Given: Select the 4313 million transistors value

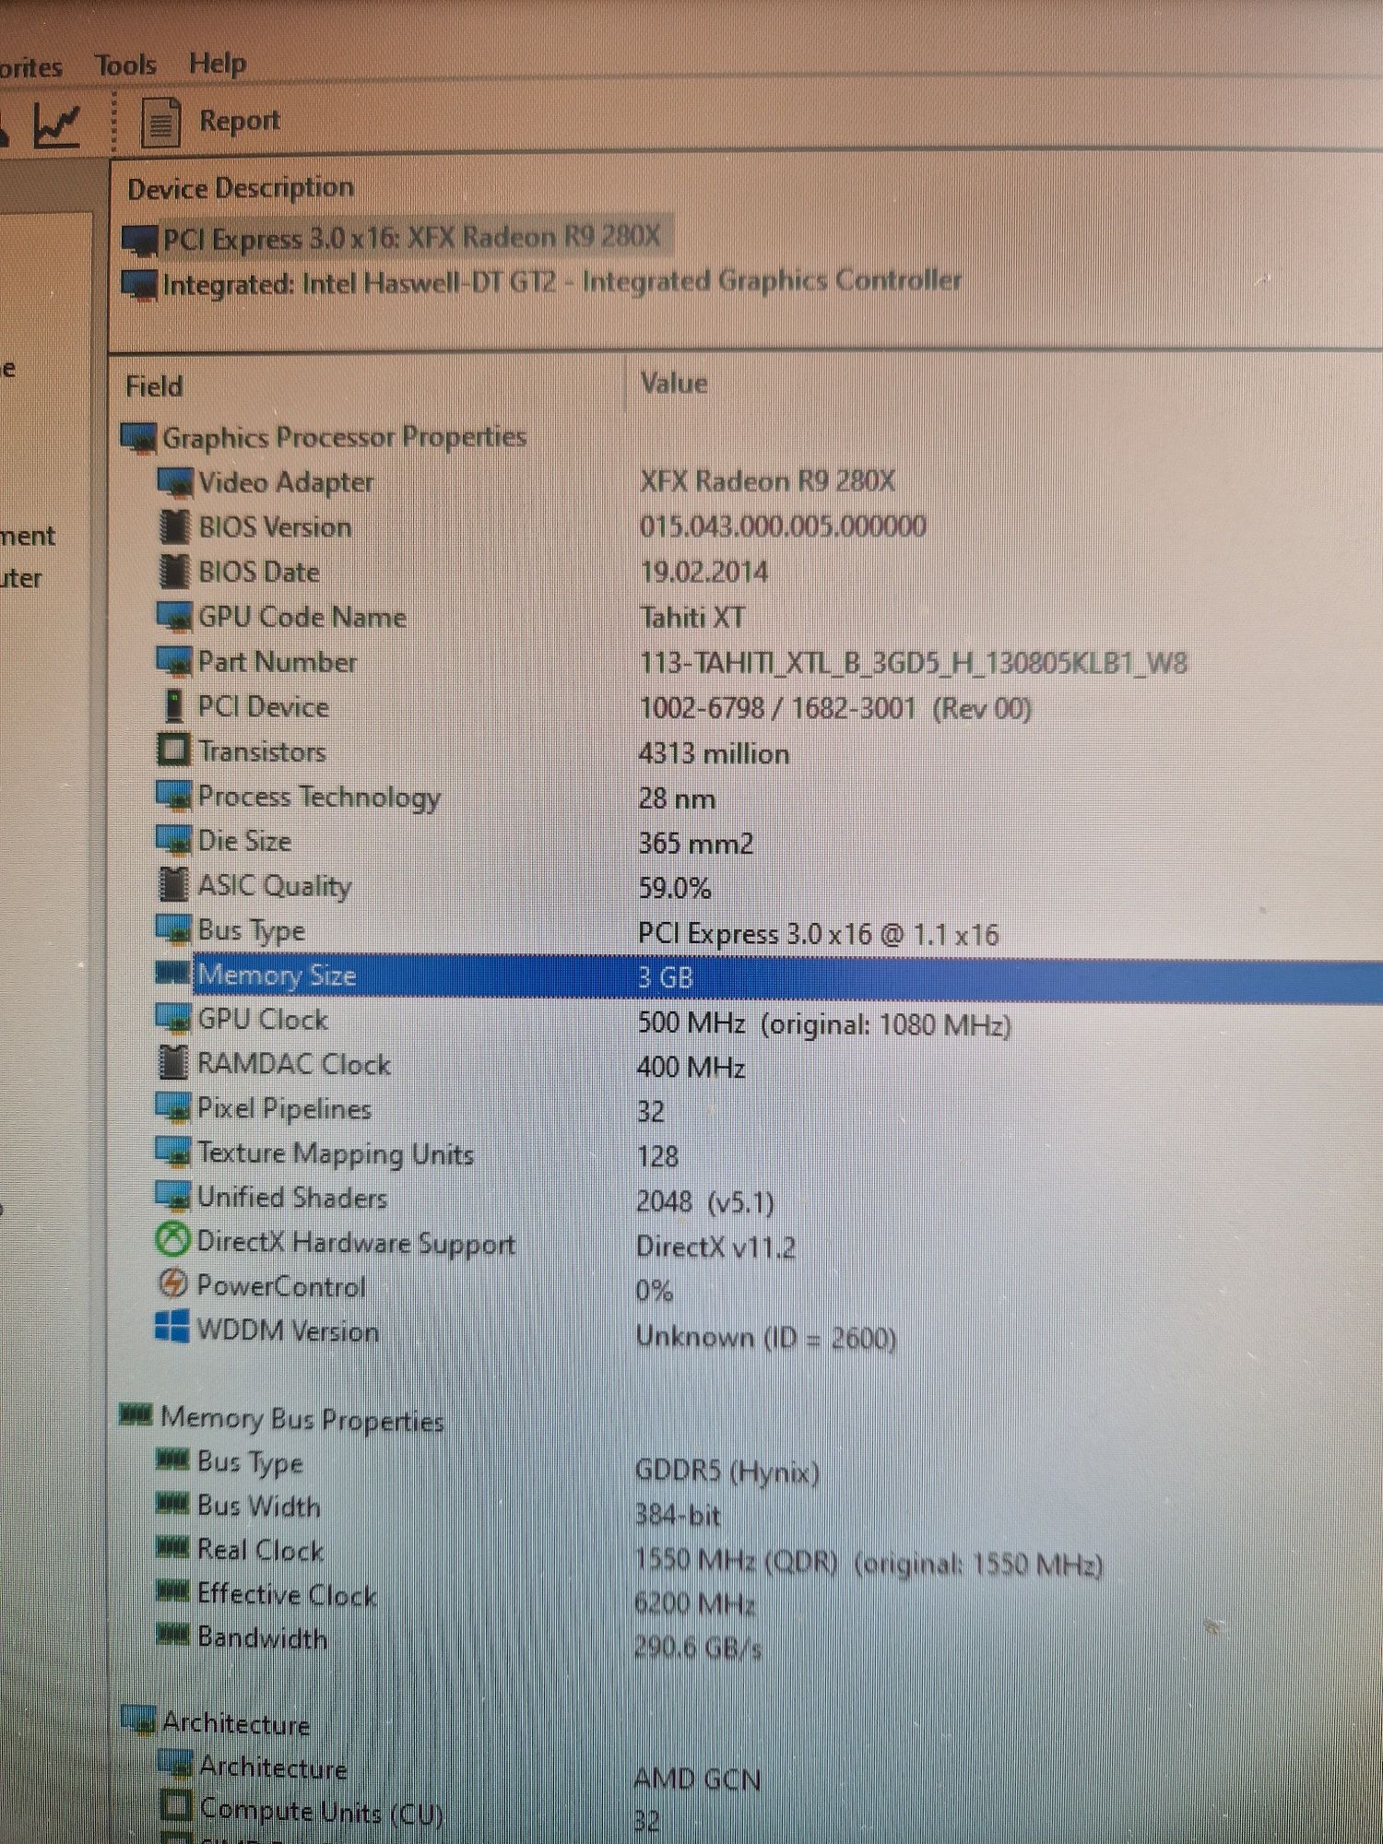Looking at the screenshot, I should point(714,753).
